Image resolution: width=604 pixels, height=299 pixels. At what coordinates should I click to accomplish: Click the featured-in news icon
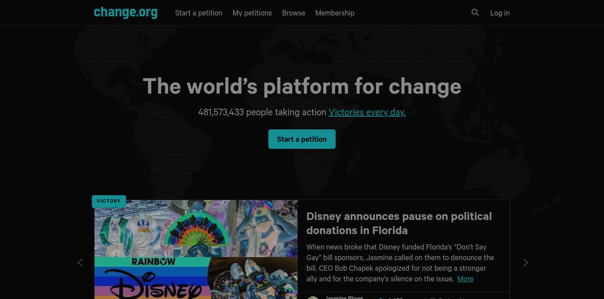[x=432, y=298]
